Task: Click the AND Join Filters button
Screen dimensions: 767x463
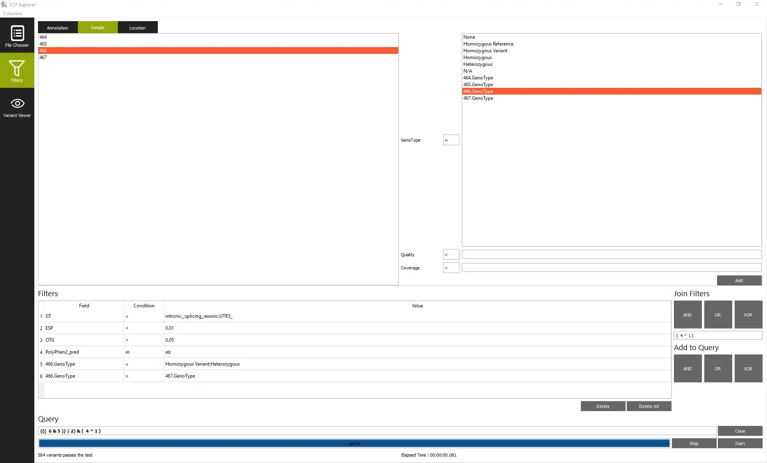Action: [688, 314]
